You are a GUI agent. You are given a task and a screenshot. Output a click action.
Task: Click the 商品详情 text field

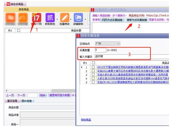click(x=48, y=115)
